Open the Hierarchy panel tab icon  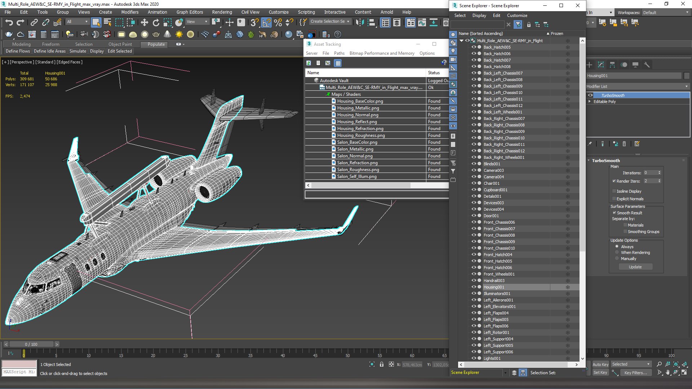tap(612, 65)
